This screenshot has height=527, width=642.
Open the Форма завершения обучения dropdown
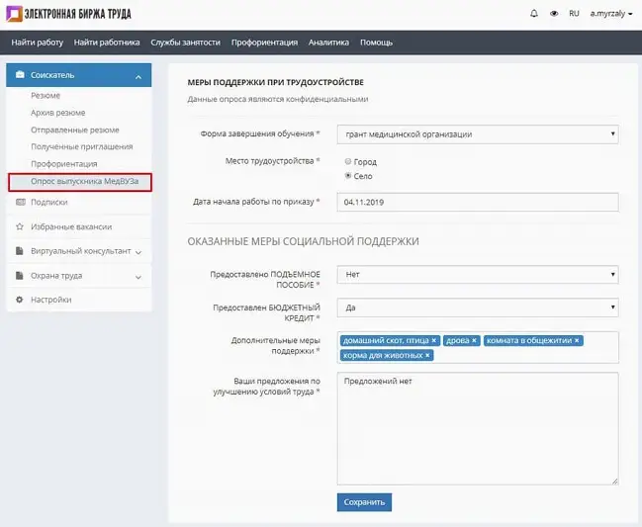click(x=477, y=133)
